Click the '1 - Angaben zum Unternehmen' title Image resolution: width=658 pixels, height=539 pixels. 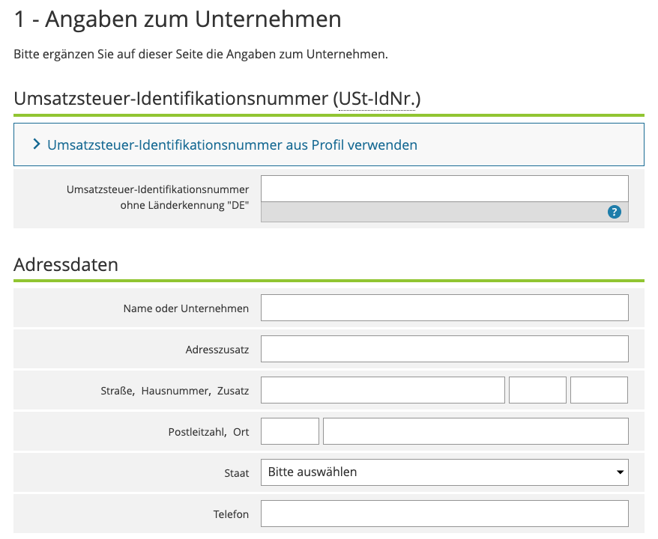pos(178,19)
